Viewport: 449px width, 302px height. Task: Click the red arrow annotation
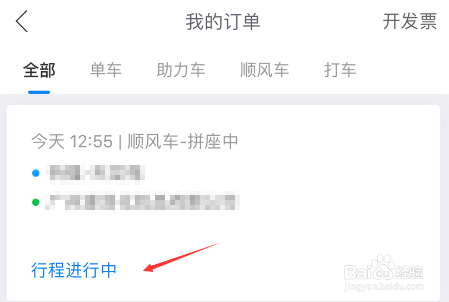pyautogui.click(x=182, y=257)
